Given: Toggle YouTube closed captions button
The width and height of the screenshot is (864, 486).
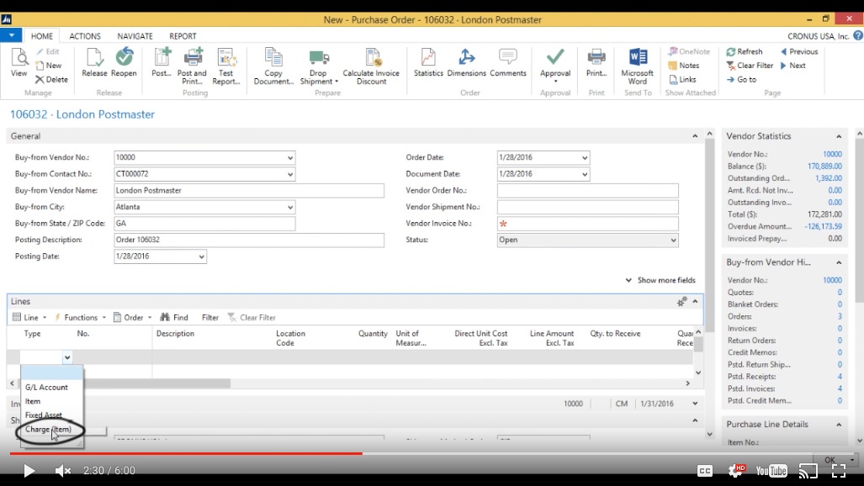Looking at the screenshot, I should coord(705,471).
